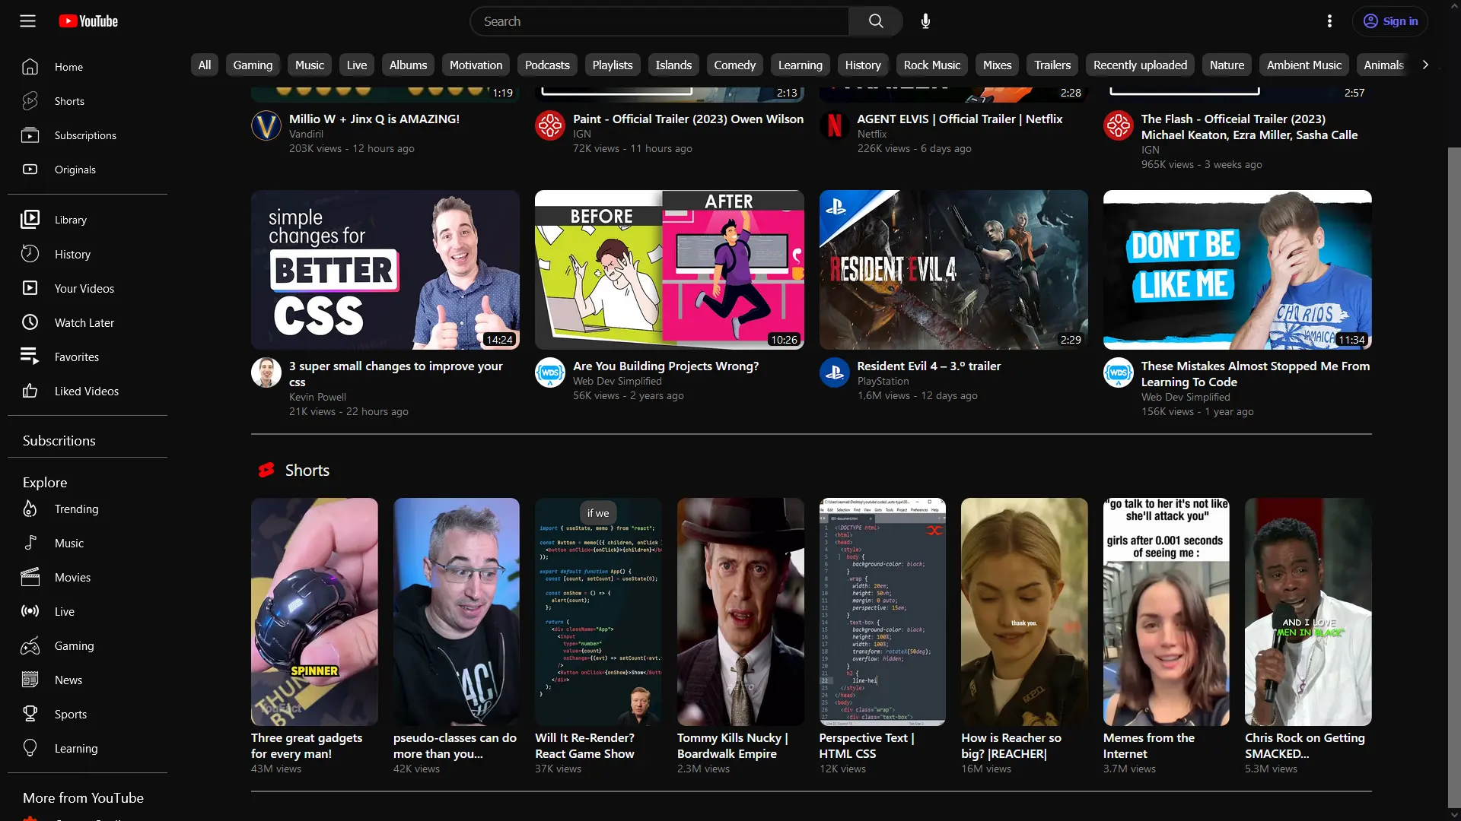This screenshot has height=821, width=1461.
Task: Open News in Explore section
Action: 88,680
